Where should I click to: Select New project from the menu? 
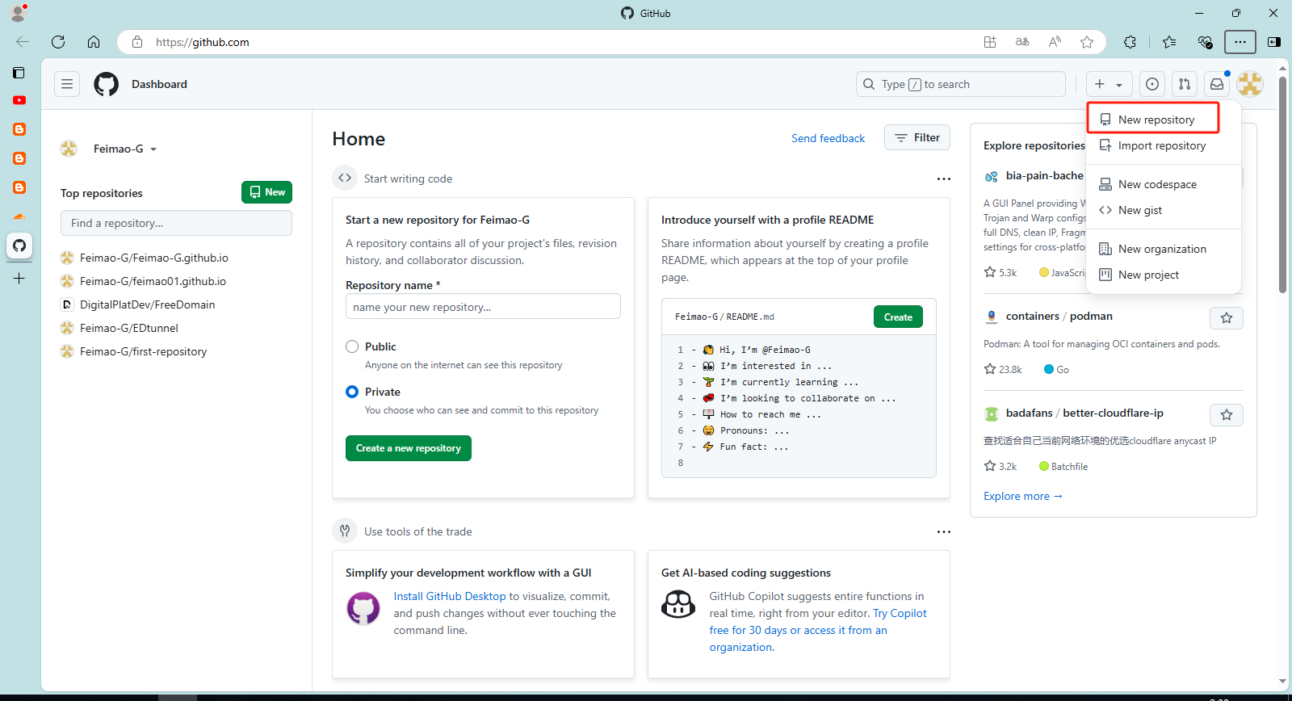tap(1163, 275)
